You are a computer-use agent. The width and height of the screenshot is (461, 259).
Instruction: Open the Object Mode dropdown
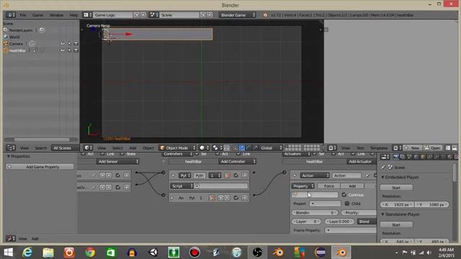pos(178,147)
